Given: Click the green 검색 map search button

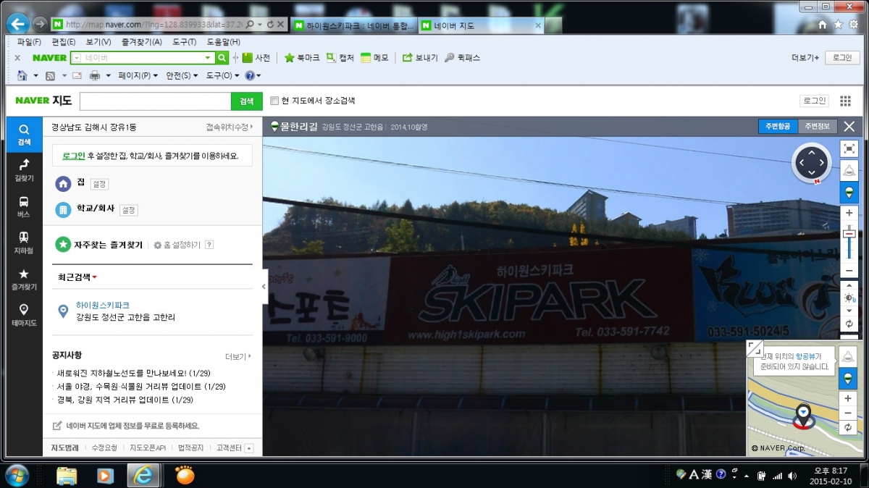Looking at the screenshot, I should [247, 101].
